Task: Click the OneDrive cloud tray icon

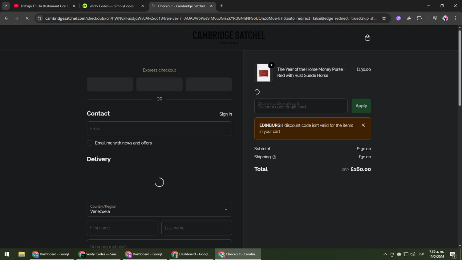Action: click(399, 254)
